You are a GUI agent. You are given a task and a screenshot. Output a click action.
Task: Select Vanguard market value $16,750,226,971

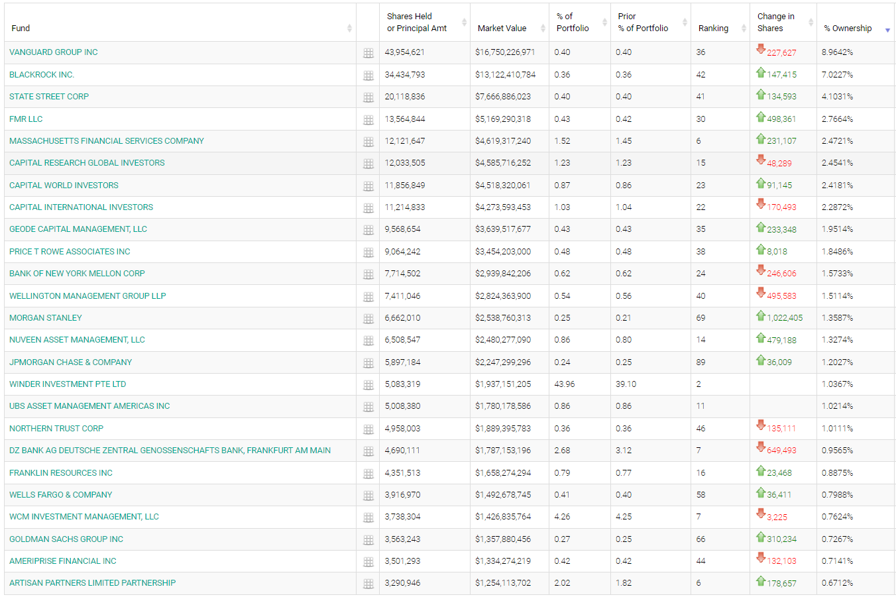(505, 52)
